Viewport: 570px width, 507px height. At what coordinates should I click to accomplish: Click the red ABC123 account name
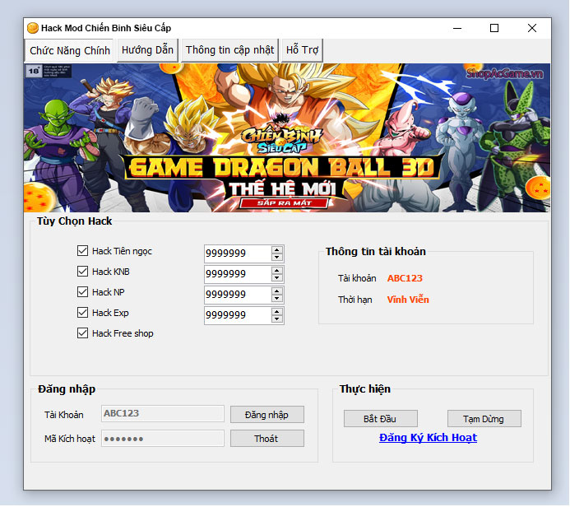pyautogui.click(x=405, y=278)
